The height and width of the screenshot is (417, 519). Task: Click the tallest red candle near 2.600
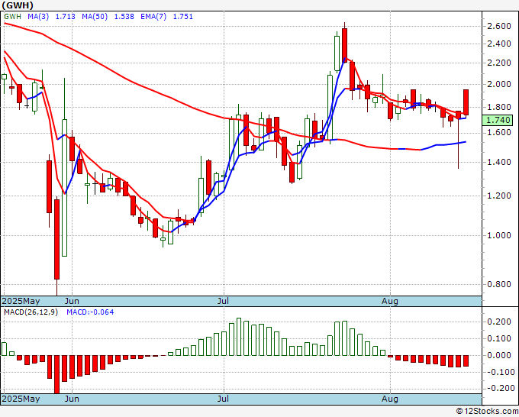tap(344, 45)
